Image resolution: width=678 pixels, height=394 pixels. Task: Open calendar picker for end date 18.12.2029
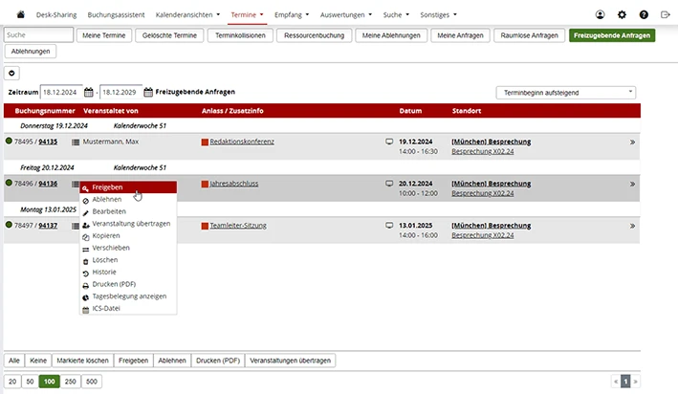pos(148,92)
